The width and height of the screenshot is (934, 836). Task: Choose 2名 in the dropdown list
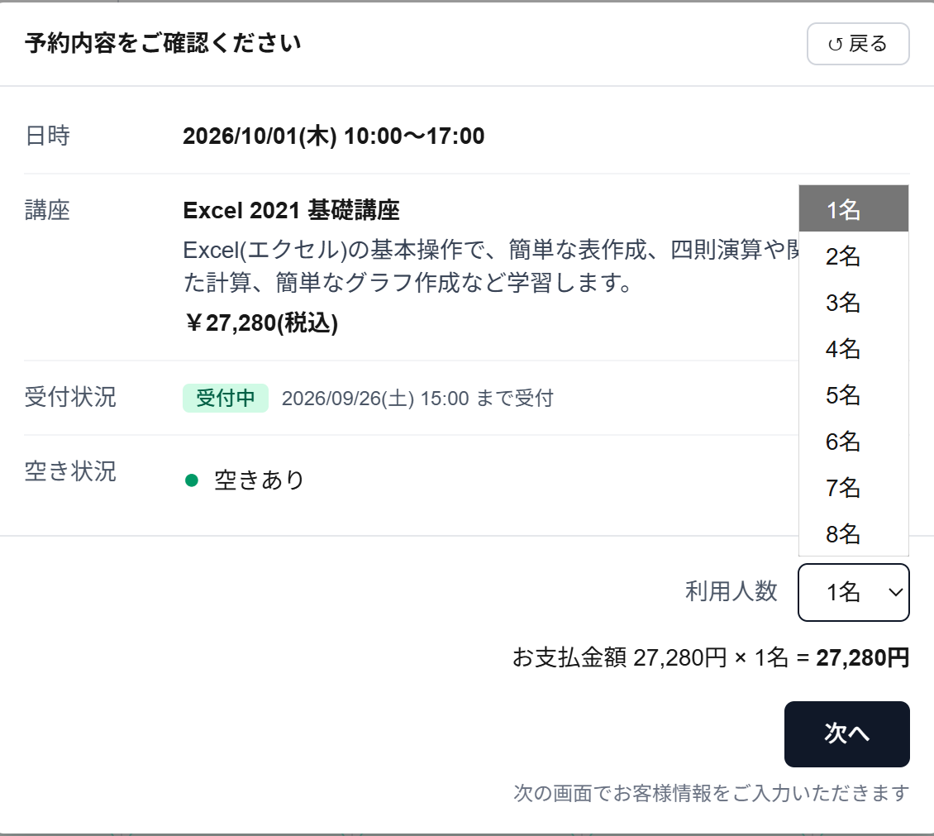(x=854, y=256)
